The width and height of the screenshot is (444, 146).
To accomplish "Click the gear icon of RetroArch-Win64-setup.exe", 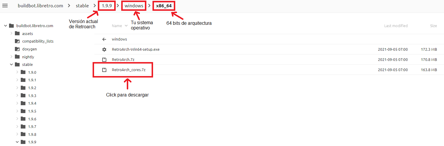I will [104, 50].
